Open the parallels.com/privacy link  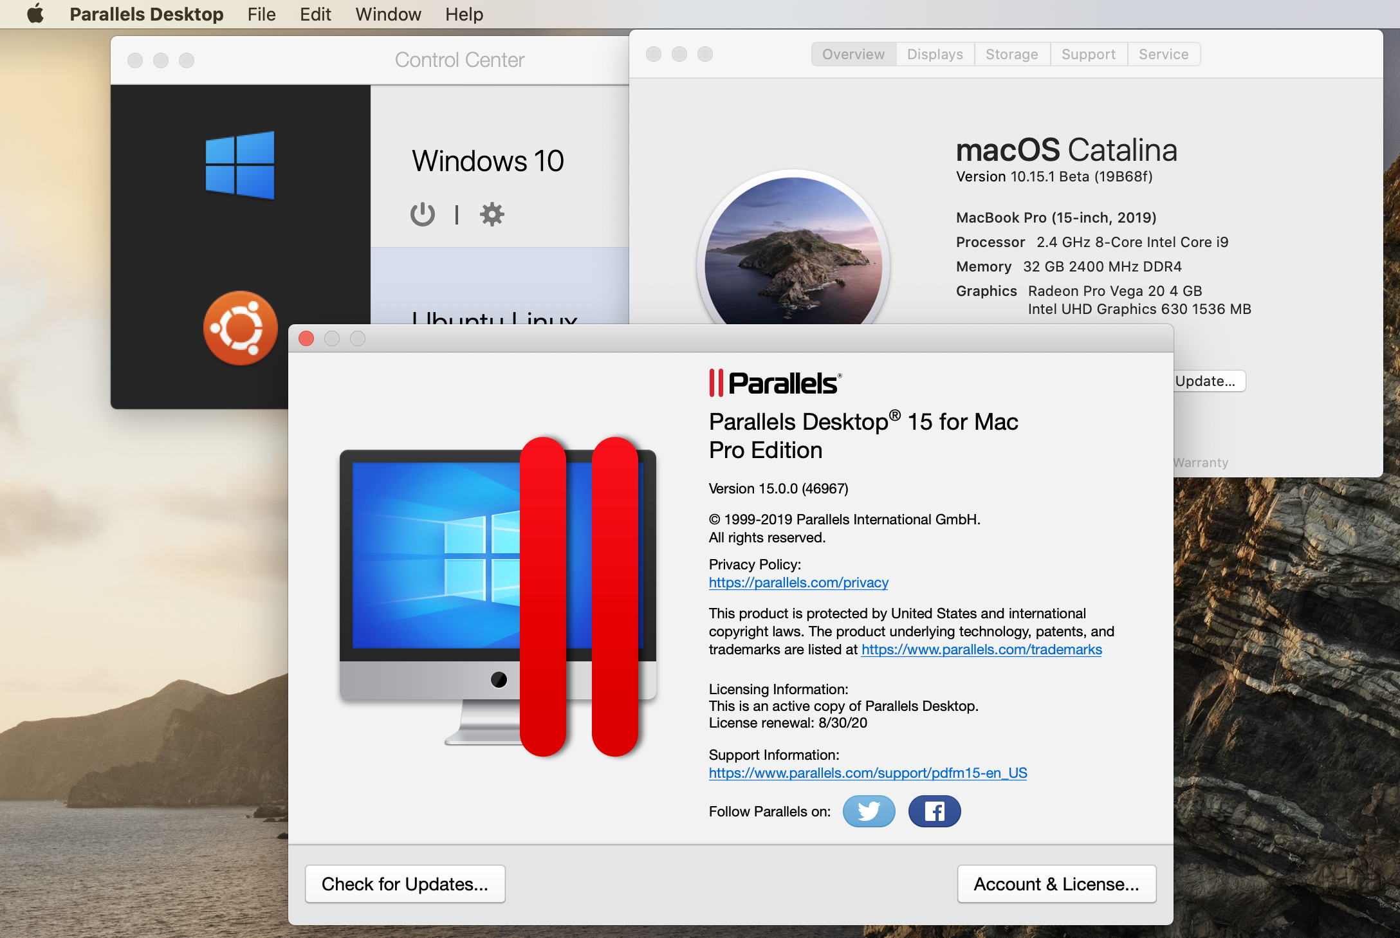click(x=798, y=582)
